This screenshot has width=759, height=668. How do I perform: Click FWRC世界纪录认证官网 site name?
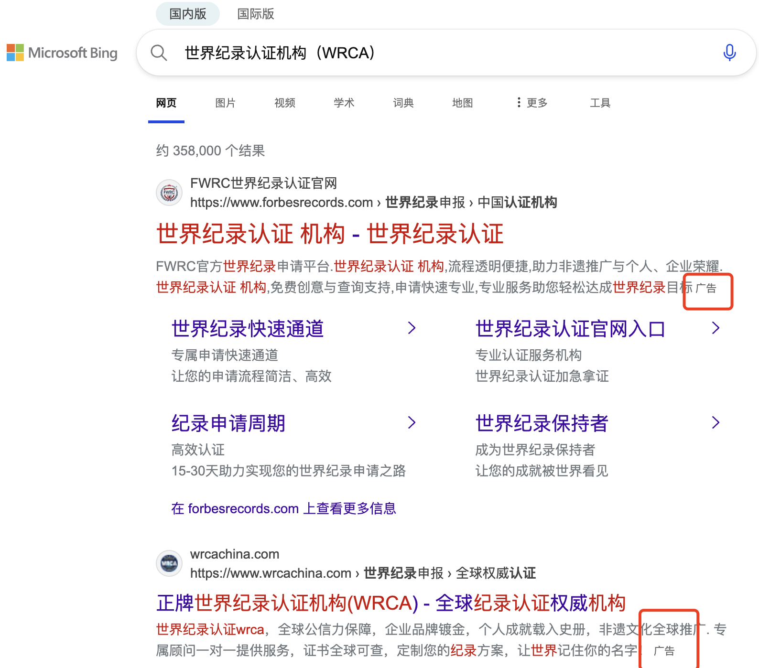(x=264, y=183)
